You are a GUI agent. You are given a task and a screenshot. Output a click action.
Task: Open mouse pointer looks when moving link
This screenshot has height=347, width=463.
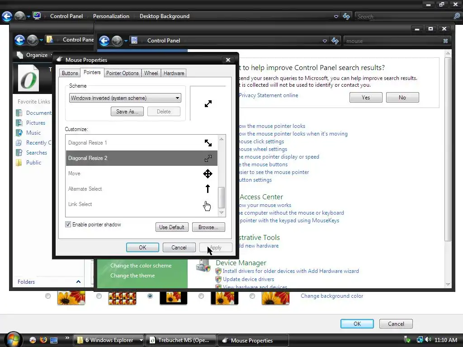[293, 134]
